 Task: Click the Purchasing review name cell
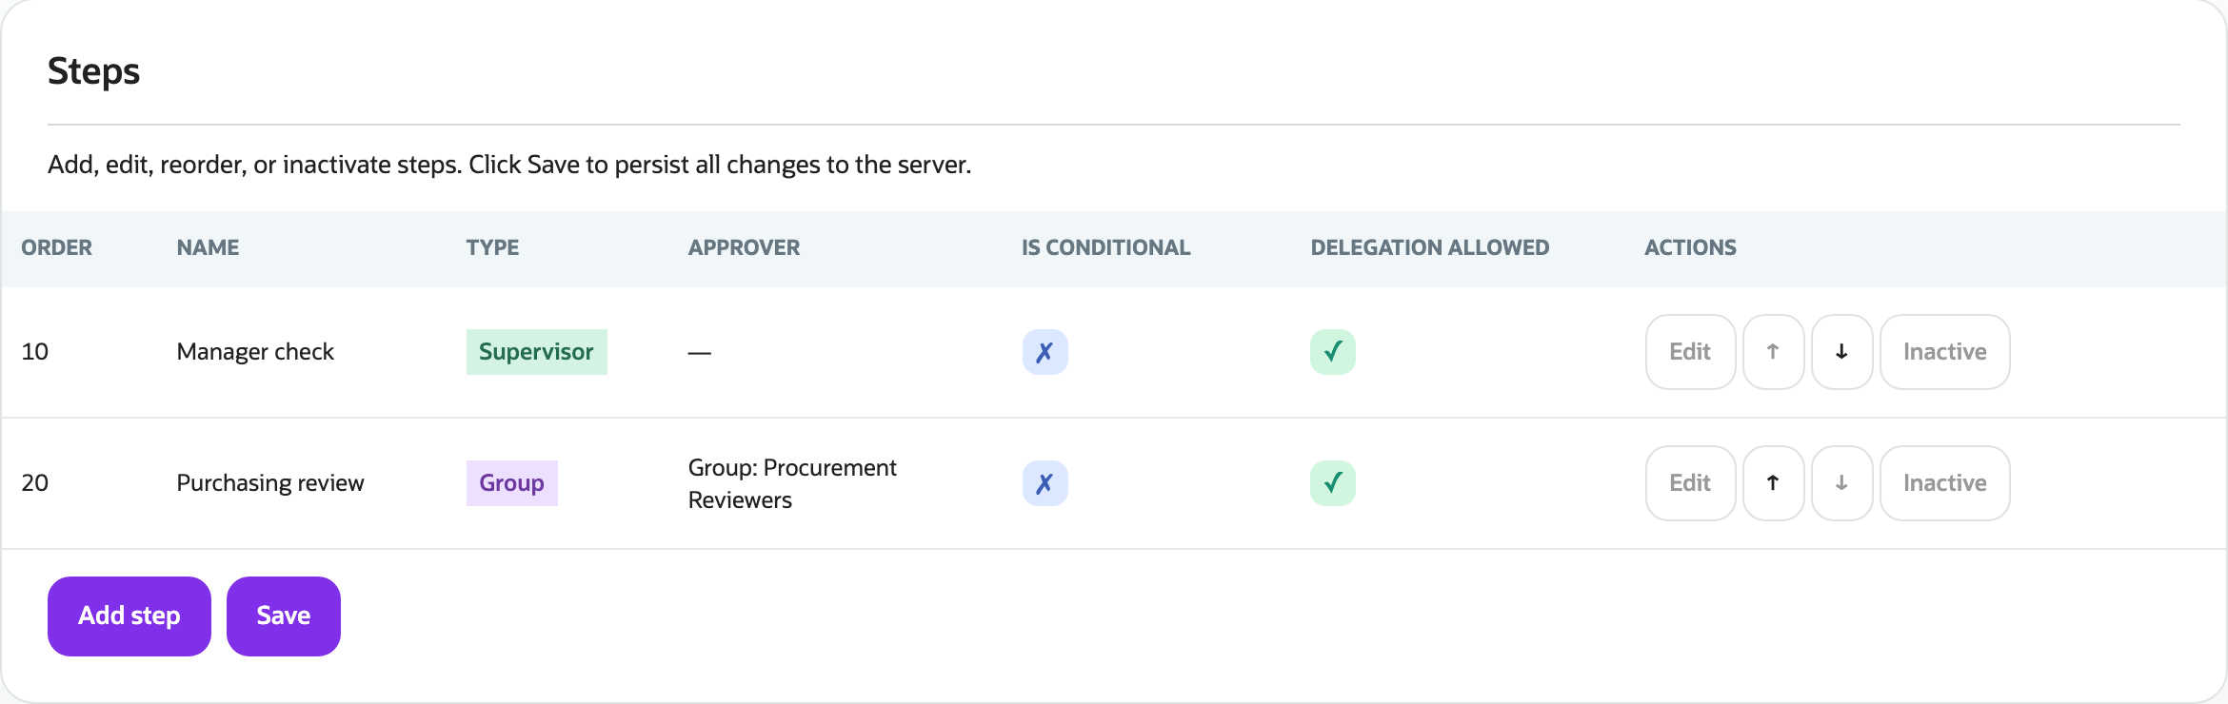tap(270, 483)
